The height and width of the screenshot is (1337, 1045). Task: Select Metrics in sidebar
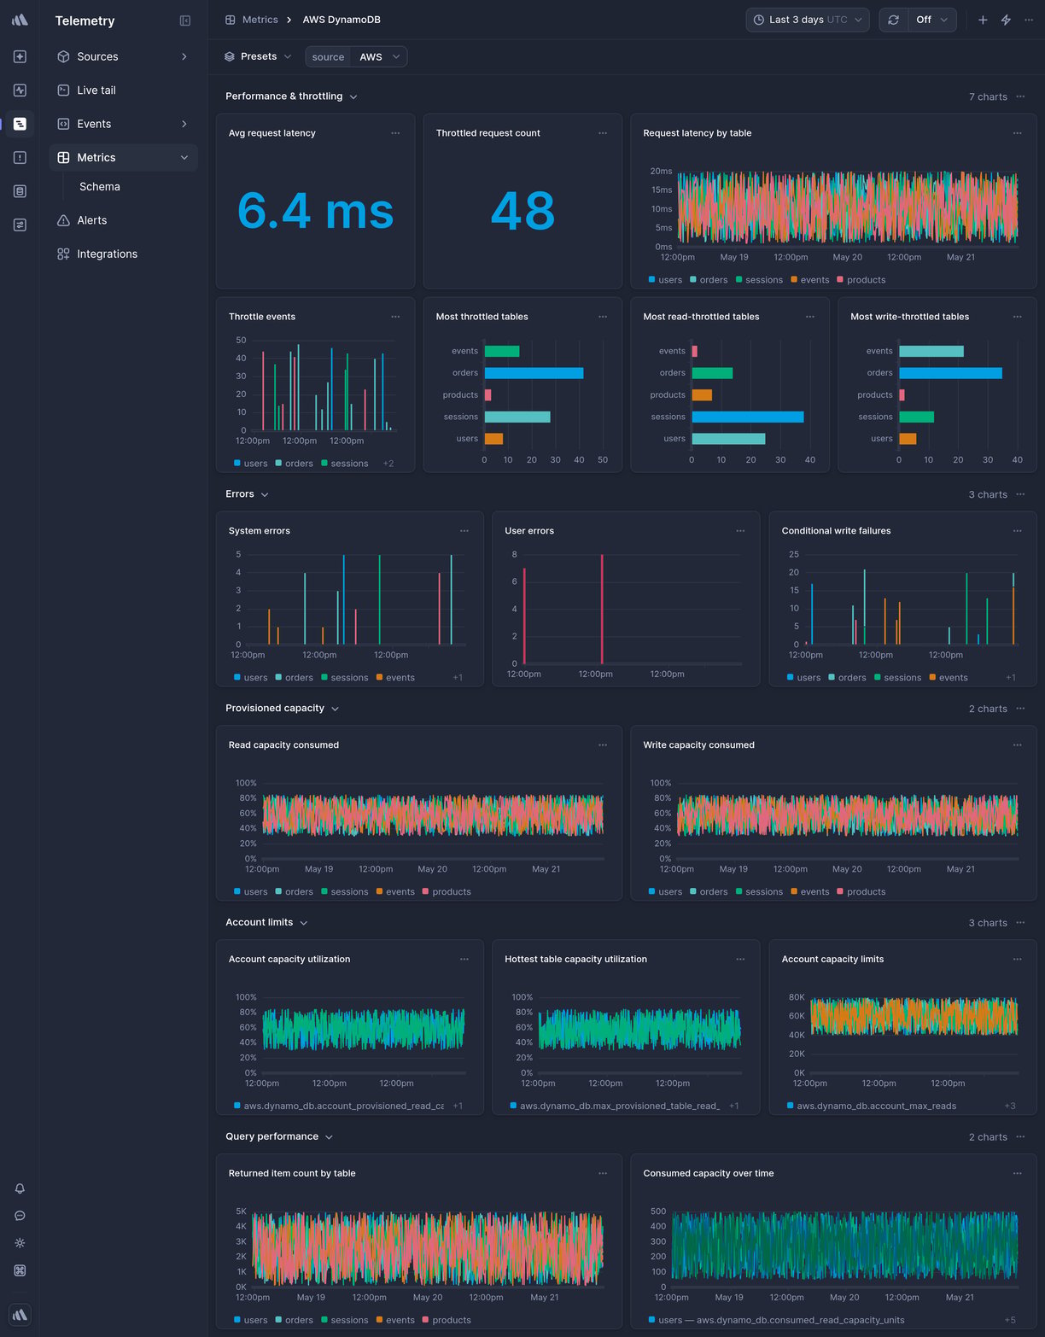tap(123, 157)
